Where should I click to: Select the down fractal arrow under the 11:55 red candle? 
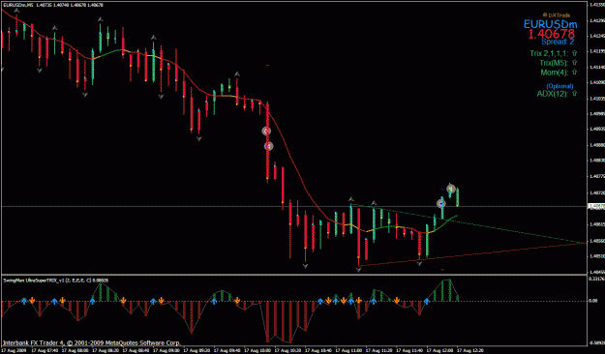[x=419, y=264]
